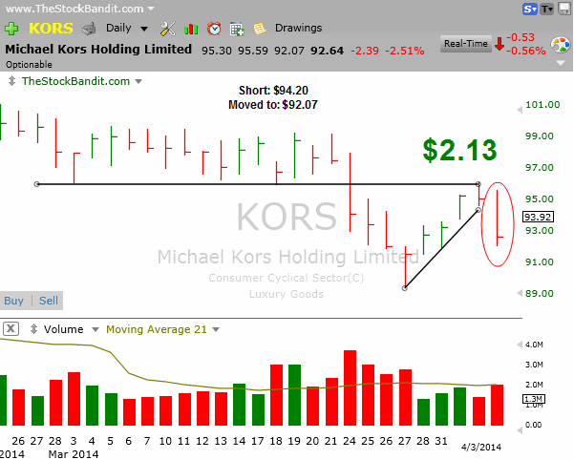Click the alarm clock alert icon
Image resolution: width=574 pixels, height=460 pixels.
tap(214, 29)
